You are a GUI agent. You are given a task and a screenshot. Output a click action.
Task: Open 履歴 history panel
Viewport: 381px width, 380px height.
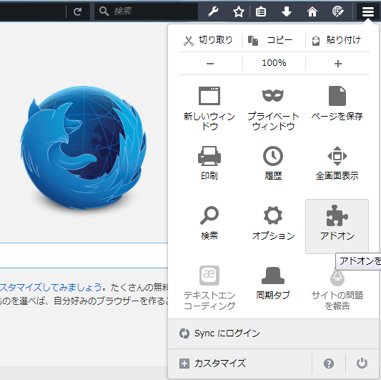tap(273, 163)
